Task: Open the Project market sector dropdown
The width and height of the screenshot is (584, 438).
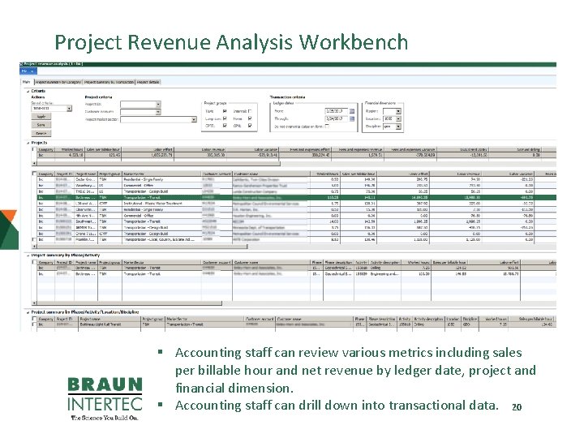Action: [194, 119]
